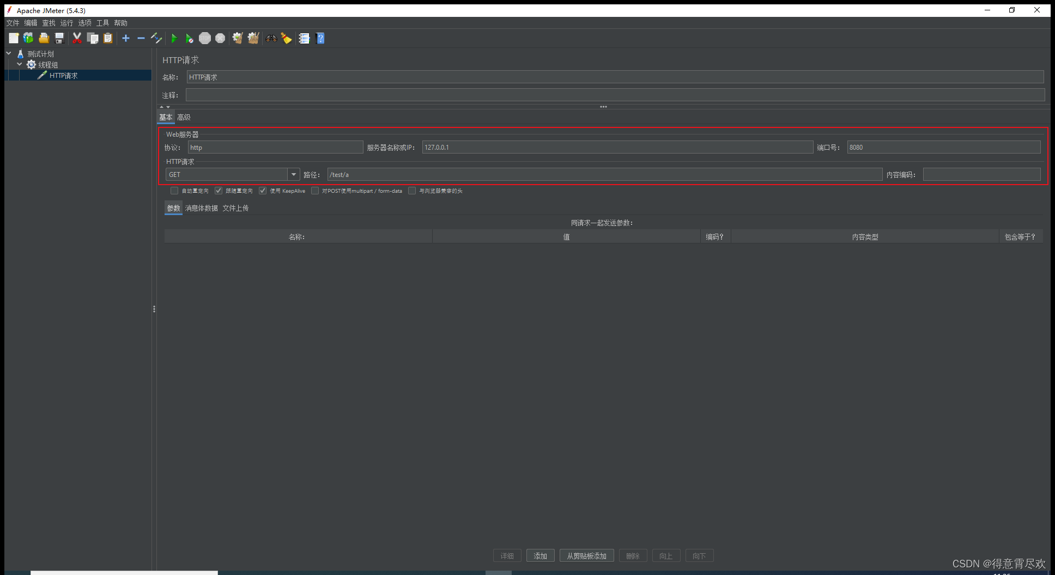1055x575 pixels.
Task: Click the 添加 button
Action: [540, 556]
